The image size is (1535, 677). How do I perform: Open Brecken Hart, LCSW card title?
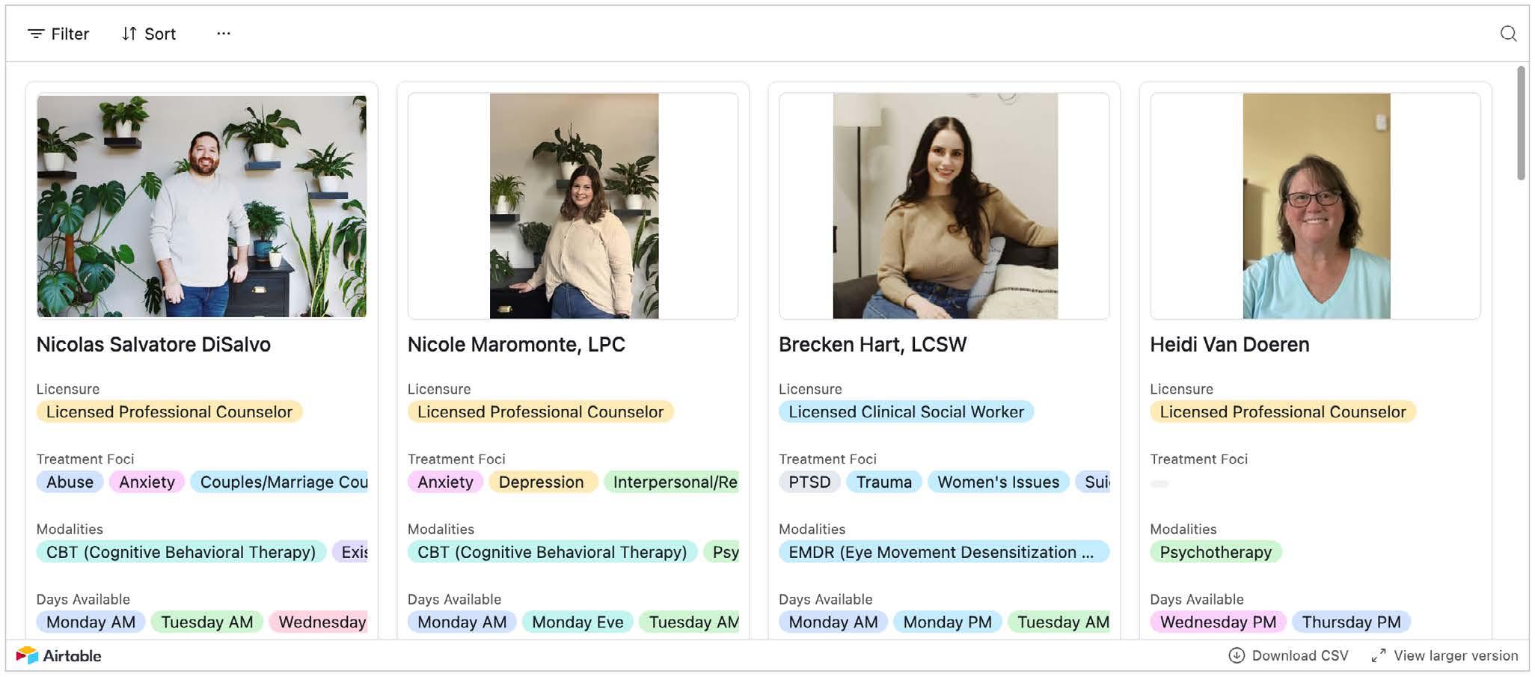click(872, 344)
